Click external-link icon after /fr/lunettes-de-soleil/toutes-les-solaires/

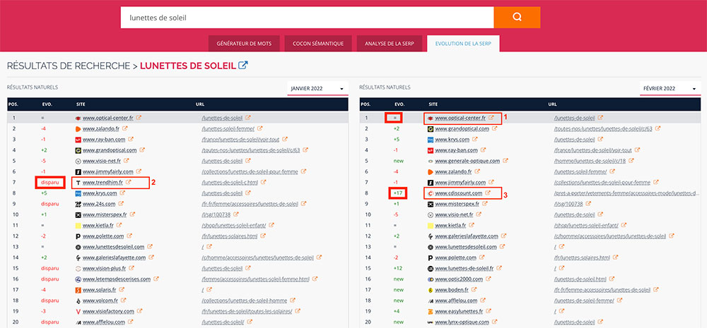tap(298, 311)
